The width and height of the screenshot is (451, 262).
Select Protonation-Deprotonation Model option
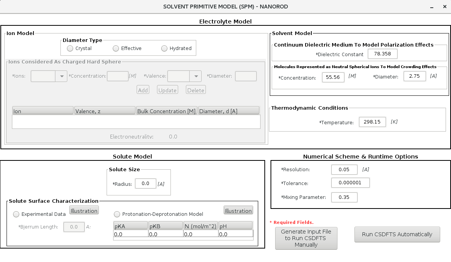pyautogui.click(x=117, y=214)
